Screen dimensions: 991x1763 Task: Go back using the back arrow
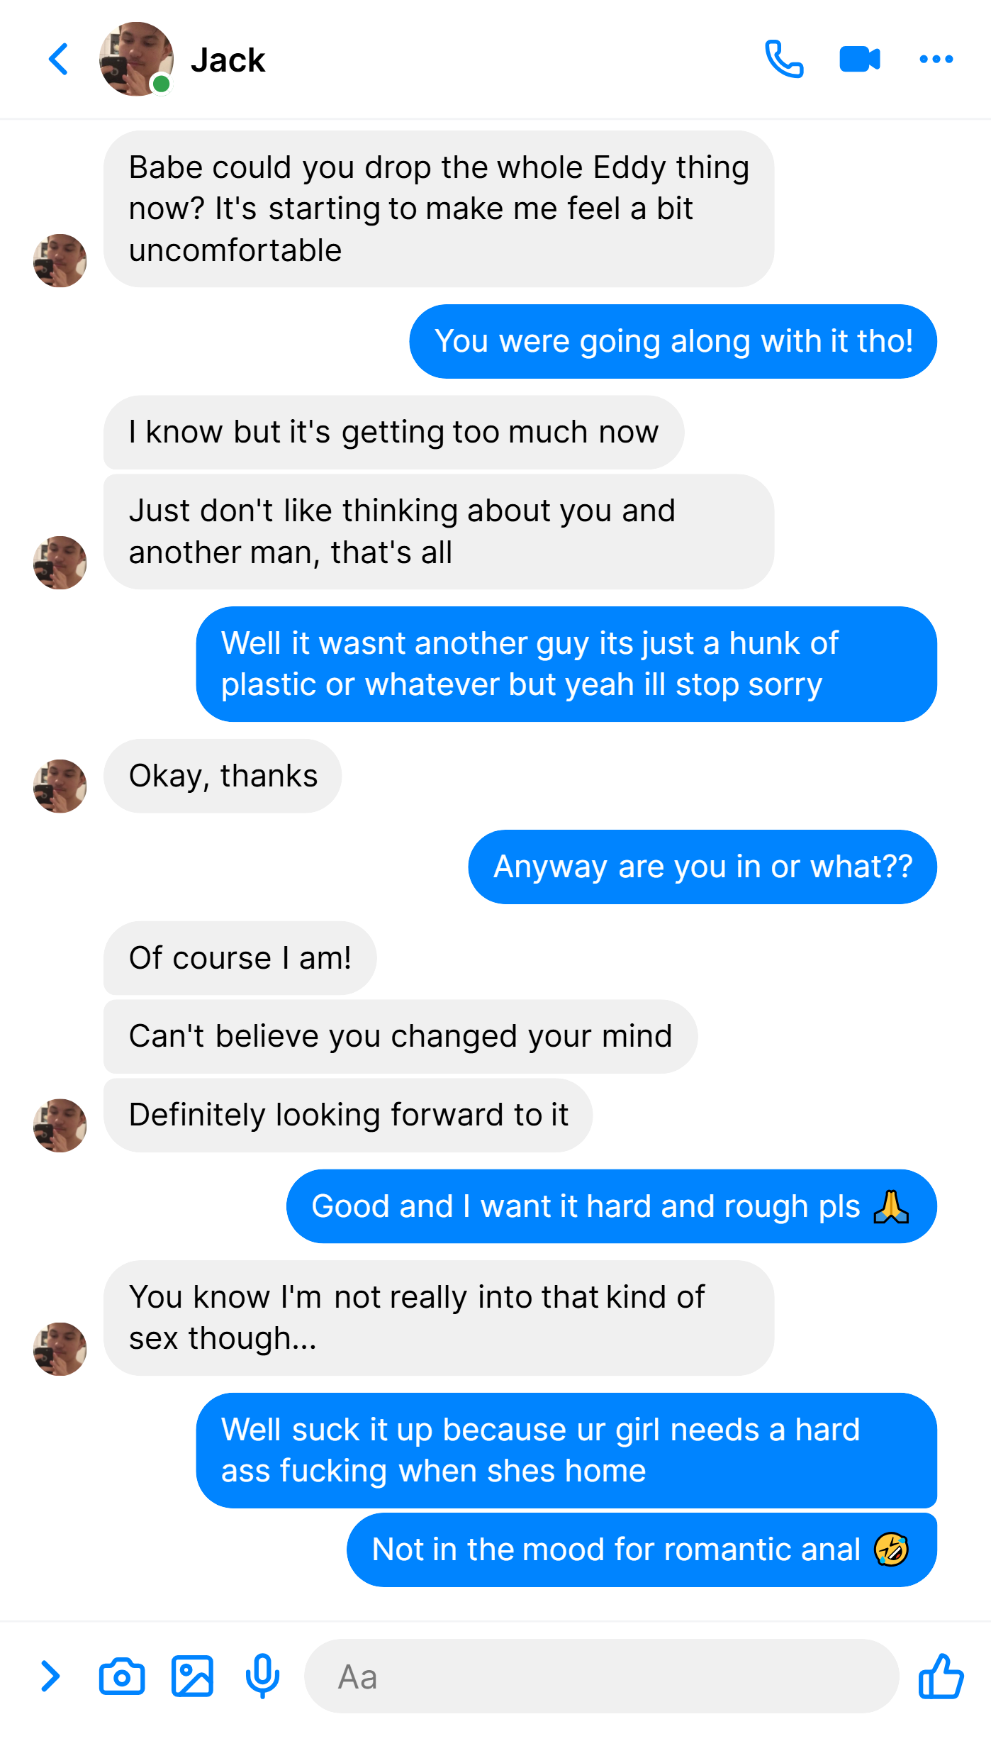point(59,59)
